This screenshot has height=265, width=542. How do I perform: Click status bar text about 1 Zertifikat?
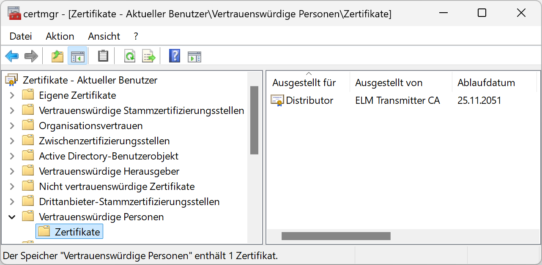[140, 256]
